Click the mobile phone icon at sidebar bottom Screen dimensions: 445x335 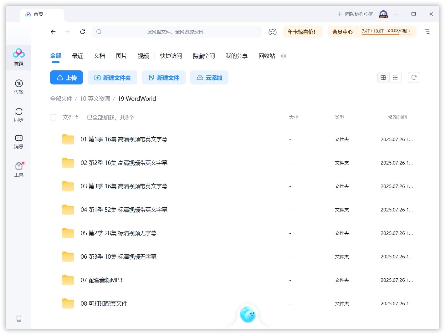click(19, 318)
